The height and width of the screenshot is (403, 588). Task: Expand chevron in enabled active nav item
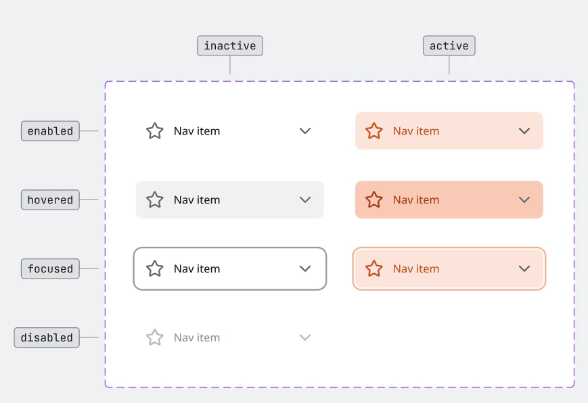(524, 131)
